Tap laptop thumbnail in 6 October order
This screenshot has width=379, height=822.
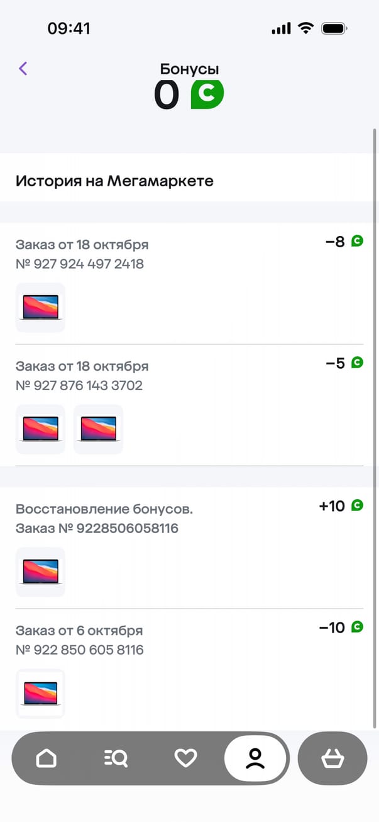pos(40,693)
